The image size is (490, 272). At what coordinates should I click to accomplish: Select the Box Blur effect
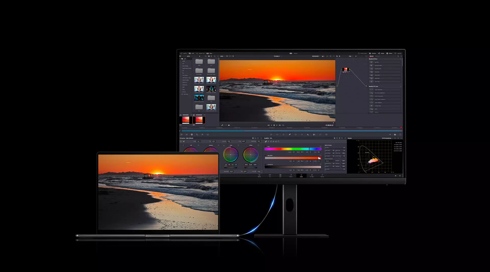point(385,62)
